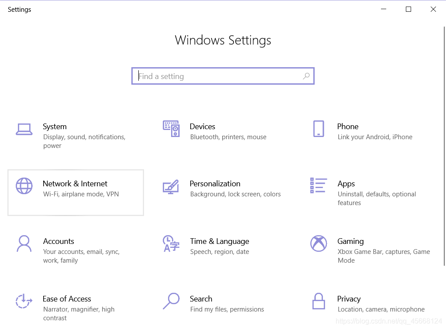Click the Network & Internet globe icon

[24, 186]
